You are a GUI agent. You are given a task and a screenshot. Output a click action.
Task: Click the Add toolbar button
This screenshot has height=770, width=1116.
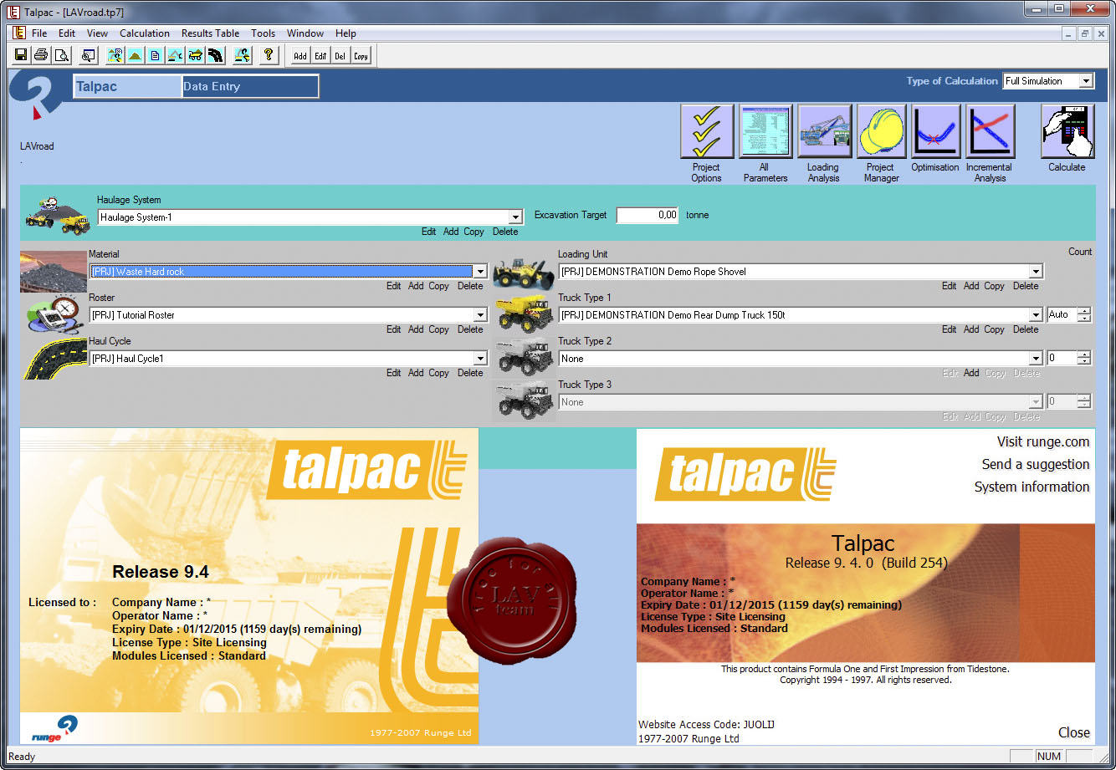pyautogui.click(x=300, y=56)
